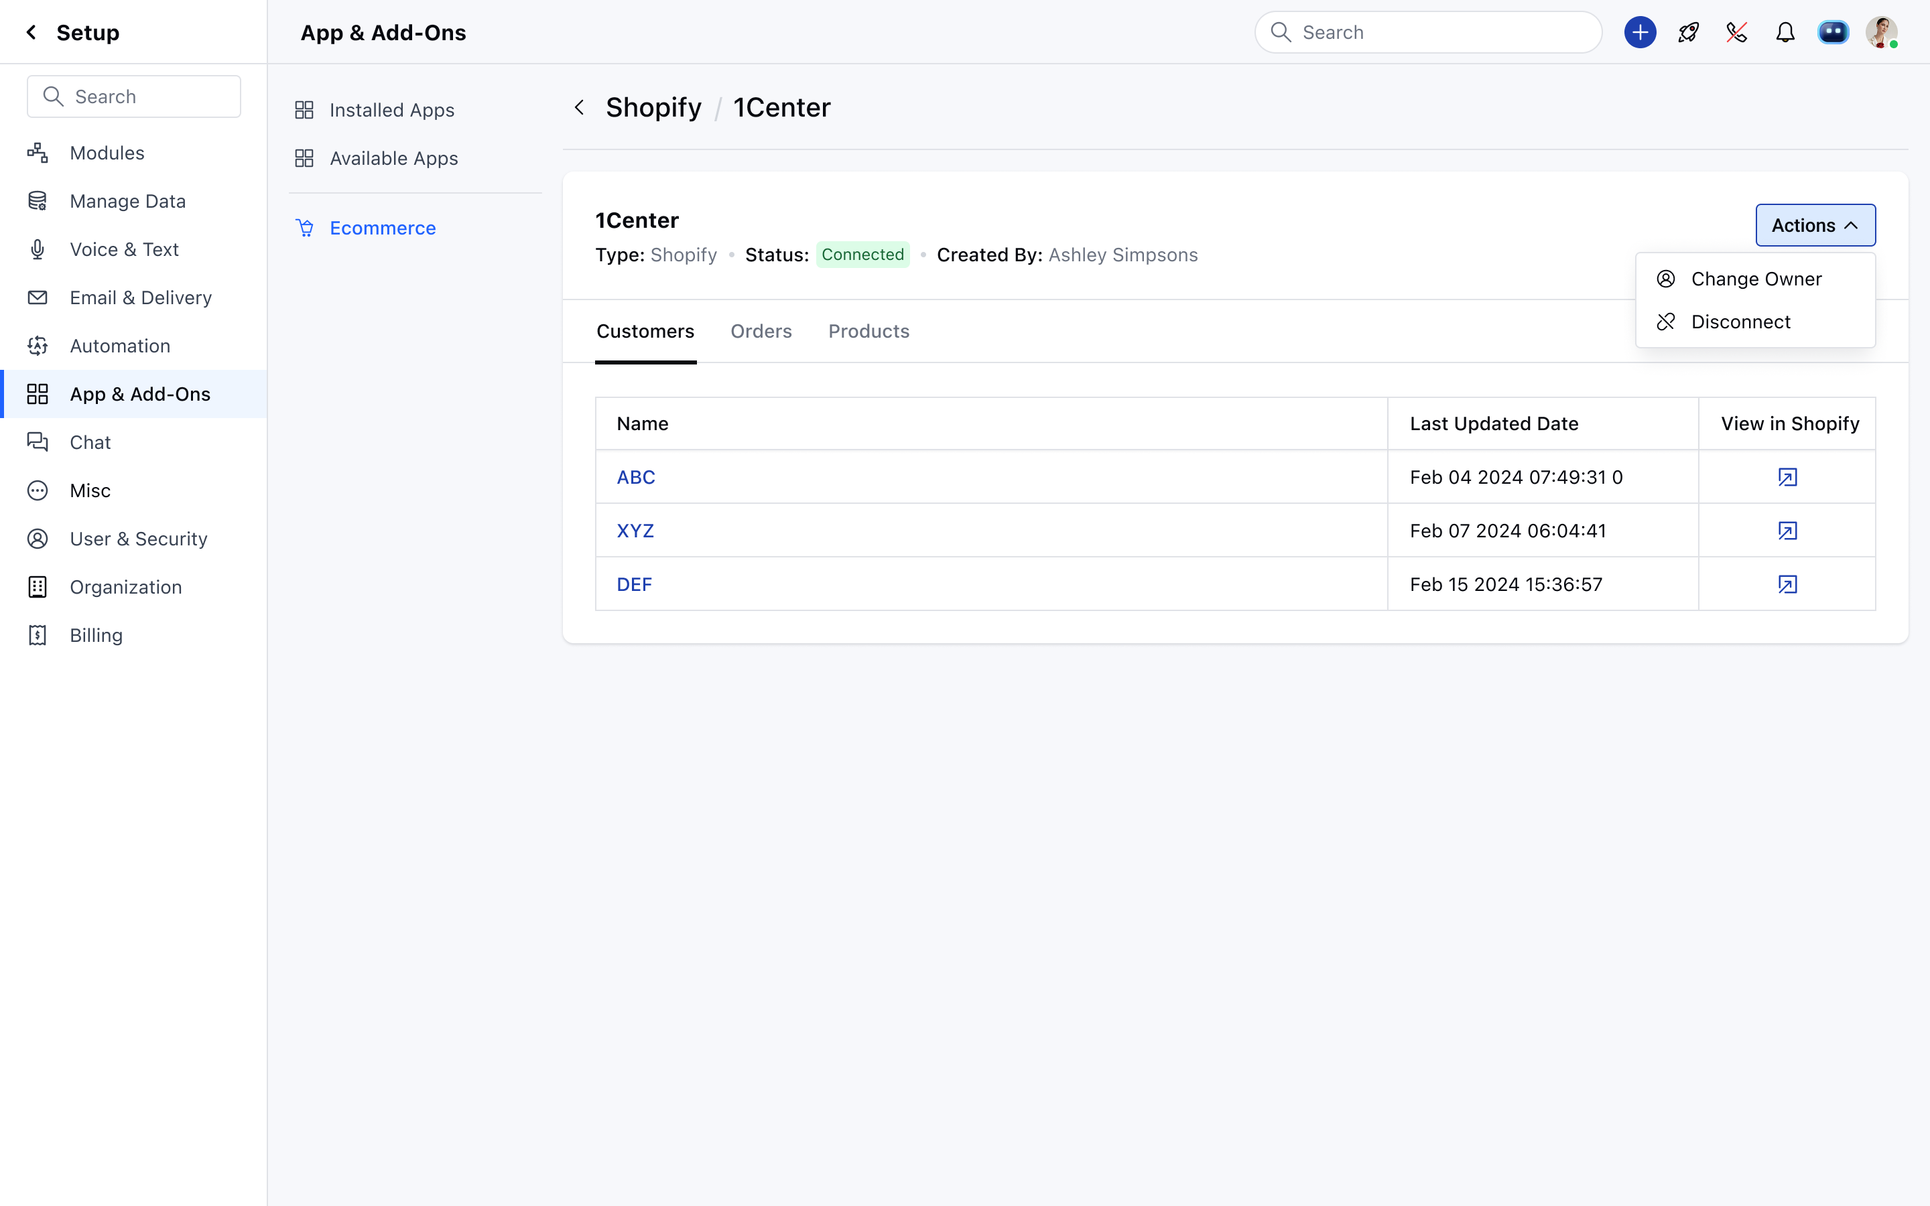The width and height of the screenshot is (1930, 1206).
Task: Open Modules settings
Action: tap(134, 152)
